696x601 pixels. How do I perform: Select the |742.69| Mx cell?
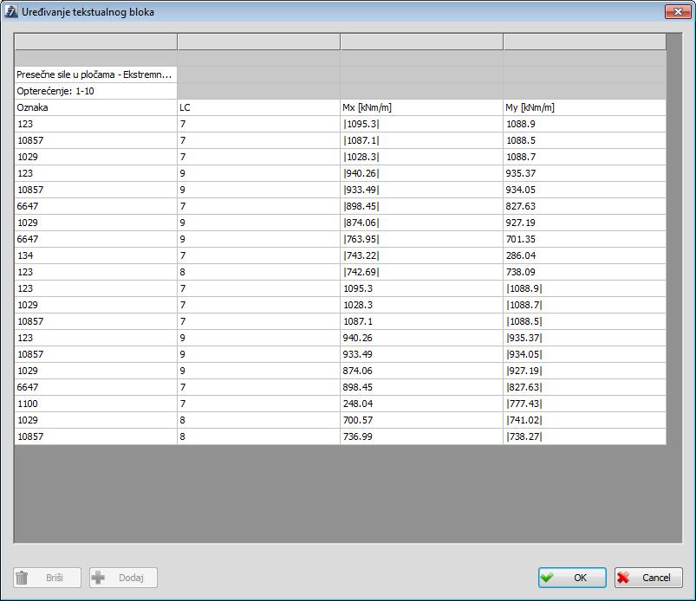click(422, 271)
